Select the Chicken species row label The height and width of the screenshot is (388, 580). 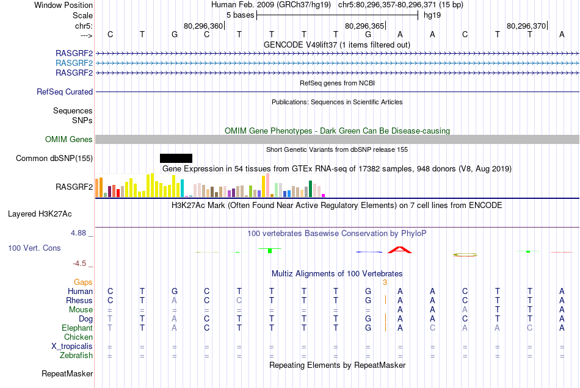[78, 337]
